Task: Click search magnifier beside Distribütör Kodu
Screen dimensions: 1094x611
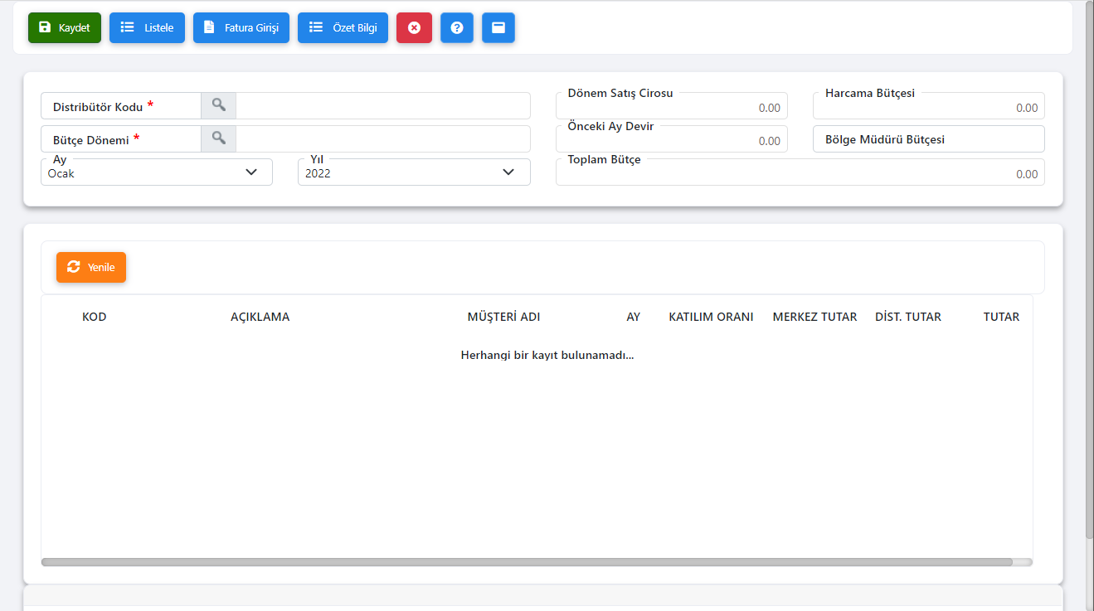Action: (x=218, y=105)
